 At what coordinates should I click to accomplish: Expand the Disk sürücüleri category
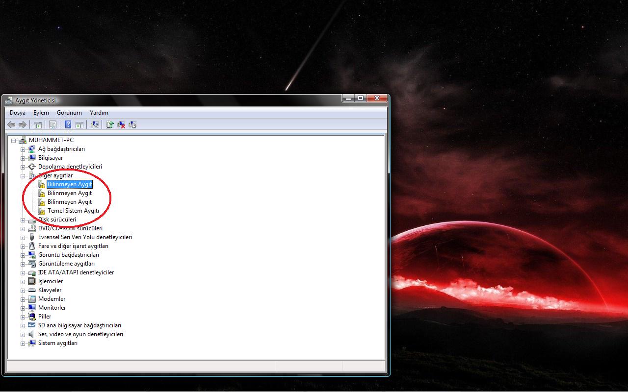(x=23, y=220)
